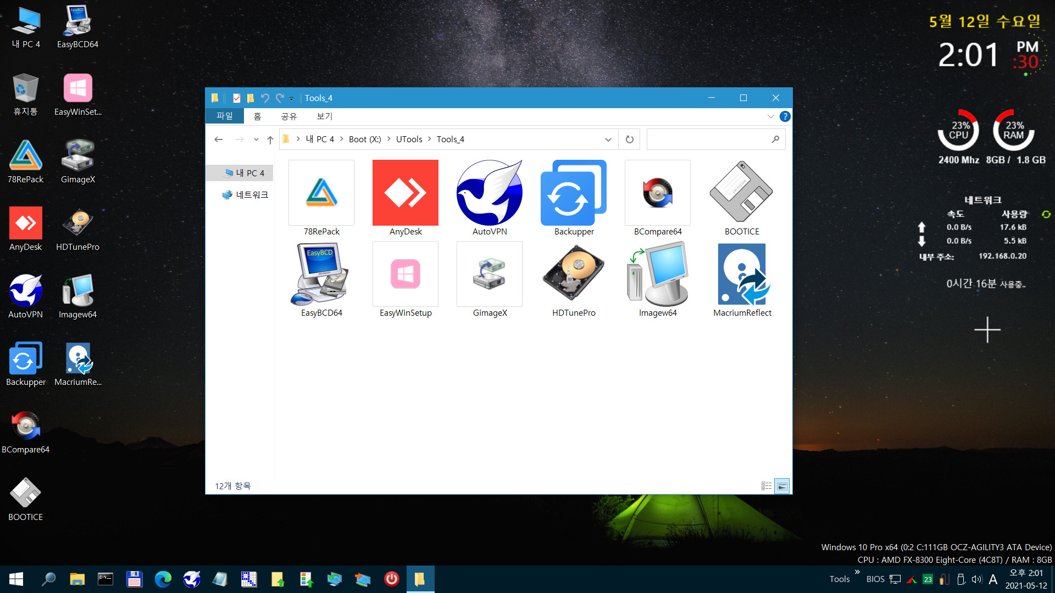Switch to details view in status bar

tap(766, 486)
